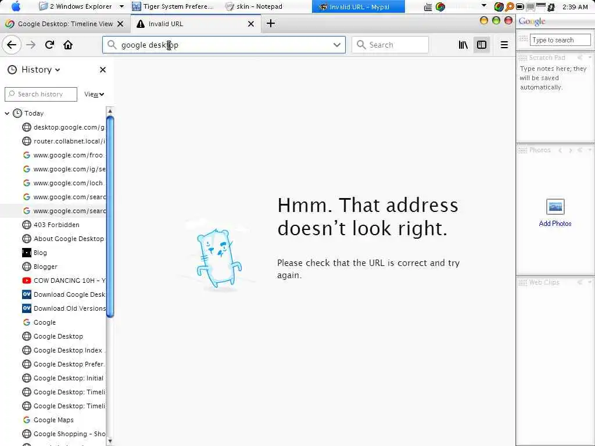Viewport: 595px width, 446px height.
Task: Open Google Desktop Prefer. history entry
Action: pos(63,365)
